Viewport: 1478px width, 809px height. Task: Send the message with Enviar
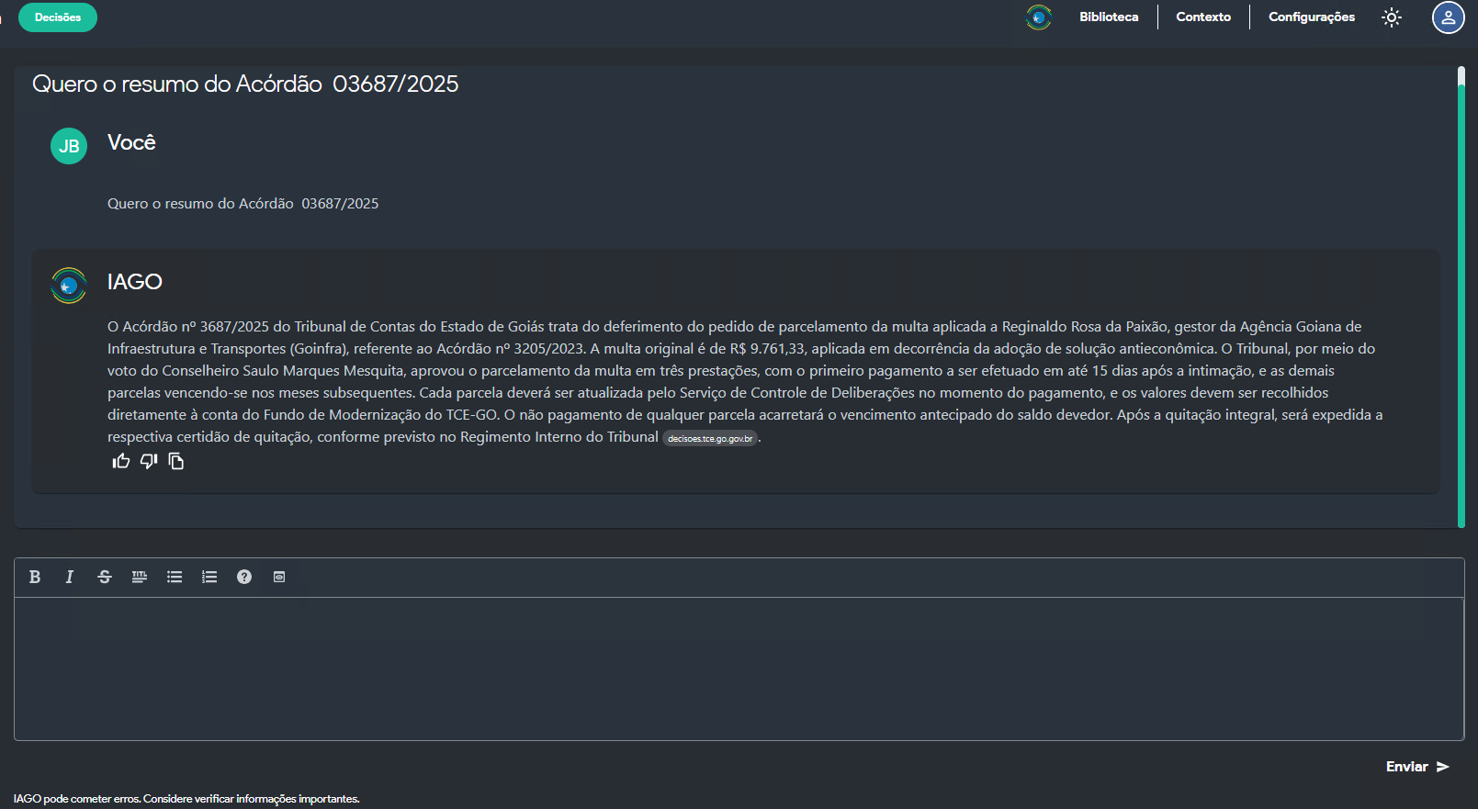[1417, 767]
